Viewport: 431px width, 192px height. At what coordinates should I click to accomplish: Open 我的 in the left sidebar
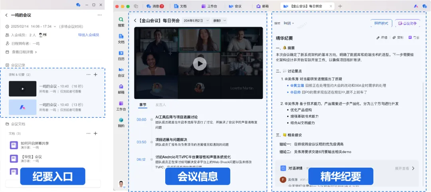tap(121, 123)
